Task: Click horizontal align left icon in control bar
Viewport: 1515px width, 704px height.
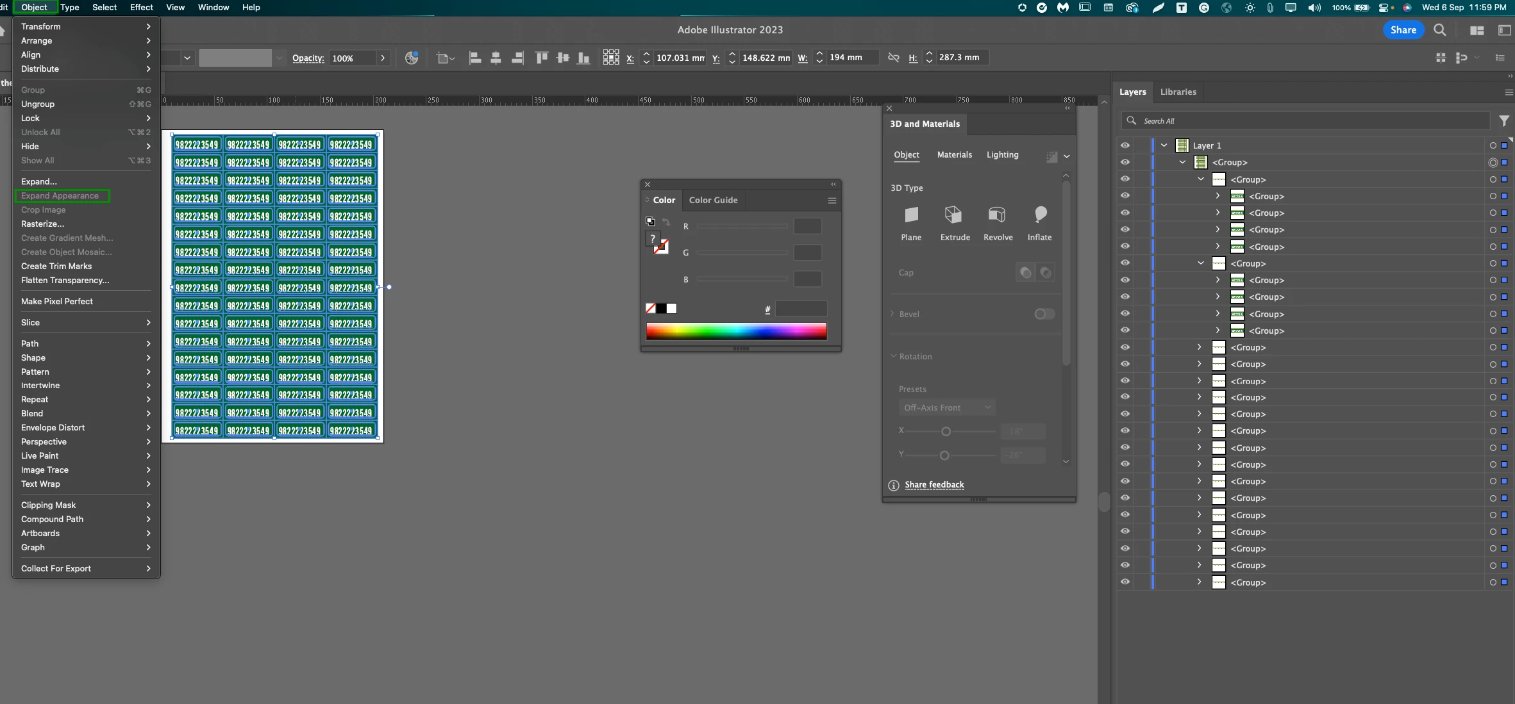Action: point(475,58)
